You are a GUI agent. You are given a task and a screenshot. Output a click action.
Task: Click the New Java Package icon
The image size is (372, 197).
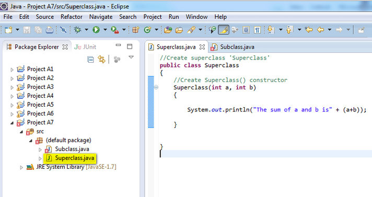coord(136,30)
